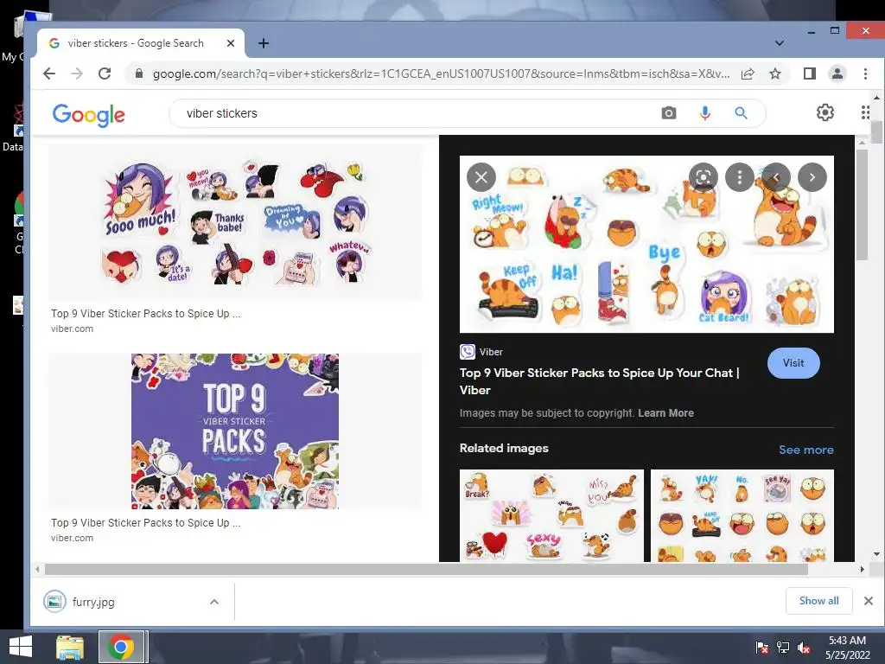This screenshot has width=885, height=664.
Task: Close the viber stickers tab
Action: pos(230,43)
